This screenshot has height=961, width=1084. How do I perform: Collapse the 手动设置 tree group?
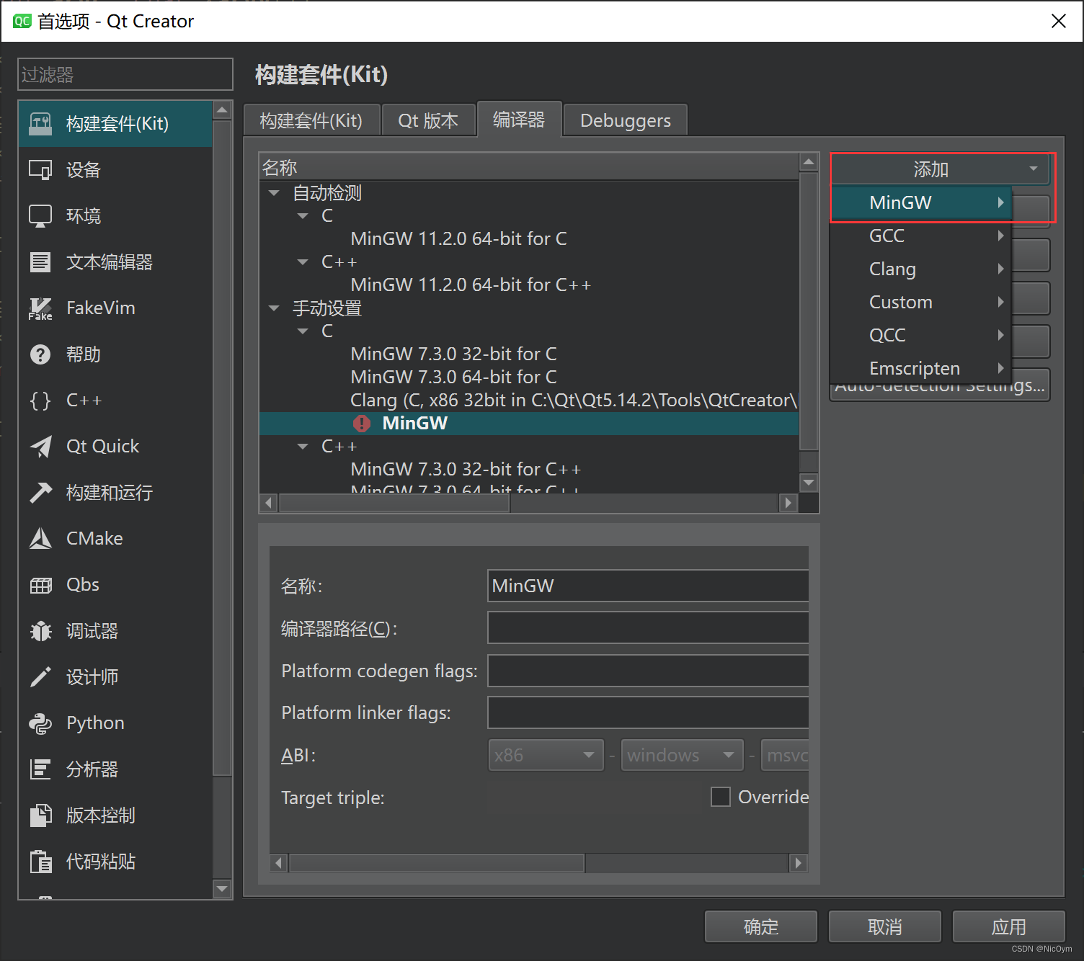(274, 308)
